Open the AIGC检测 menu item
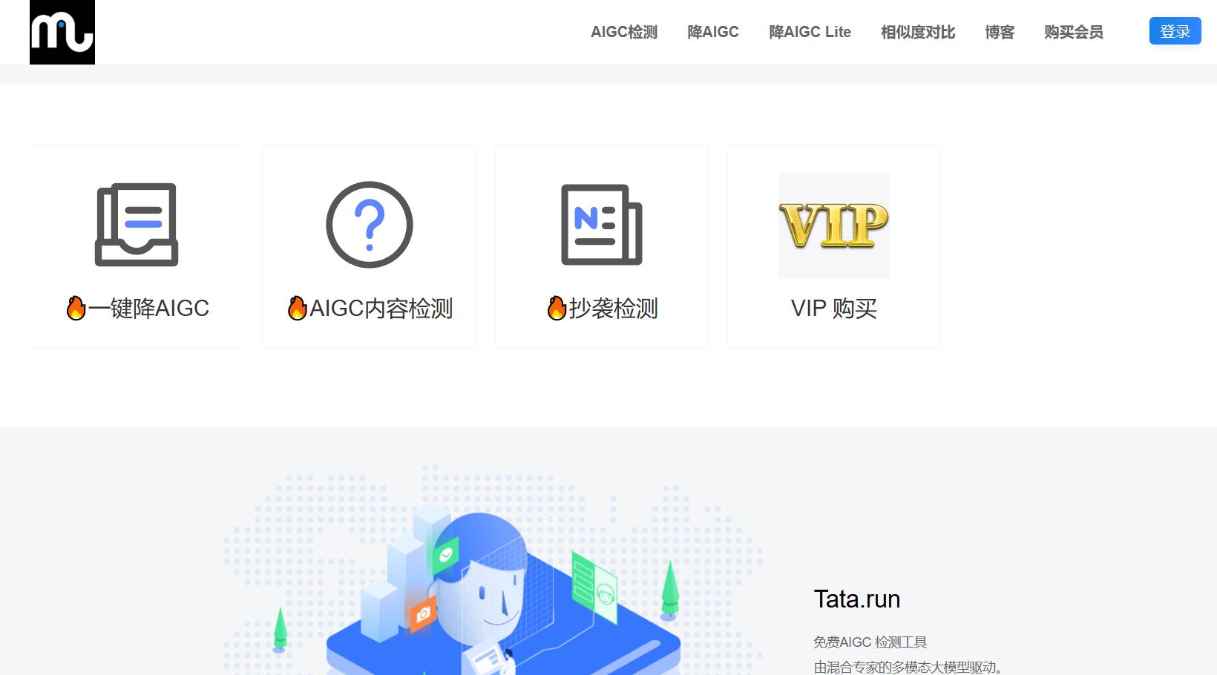1217x675 pixels. point(624,32)
